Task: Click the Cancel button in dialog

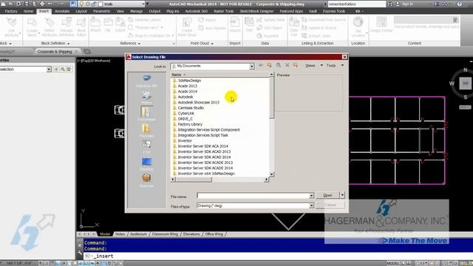Action: coord(330,205)
